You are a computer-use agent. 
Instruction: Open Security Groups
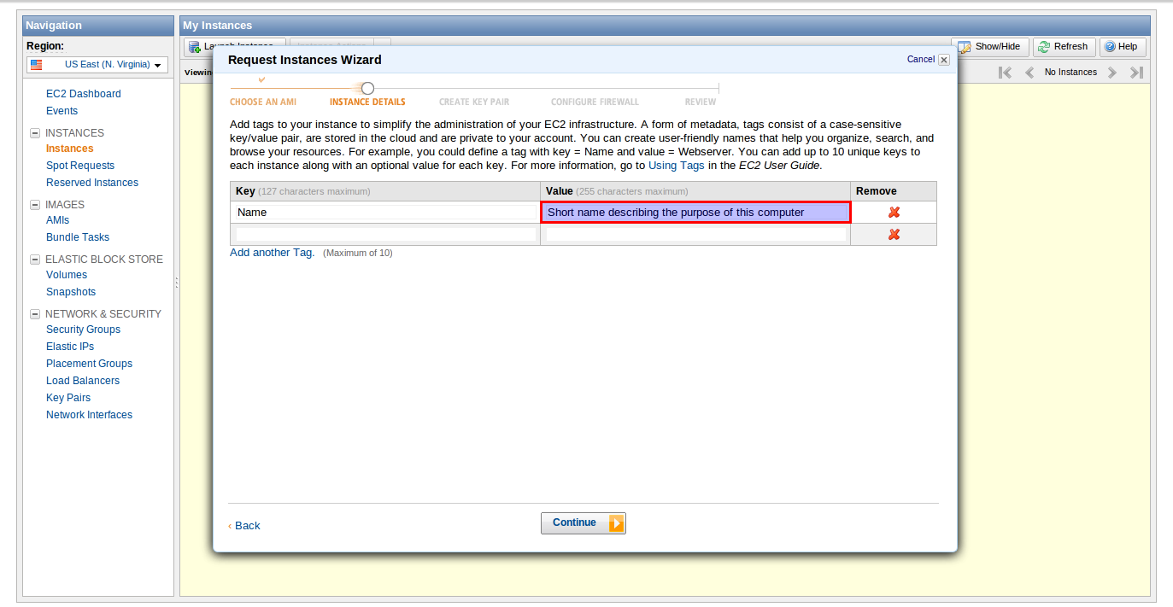pos(83,330)
